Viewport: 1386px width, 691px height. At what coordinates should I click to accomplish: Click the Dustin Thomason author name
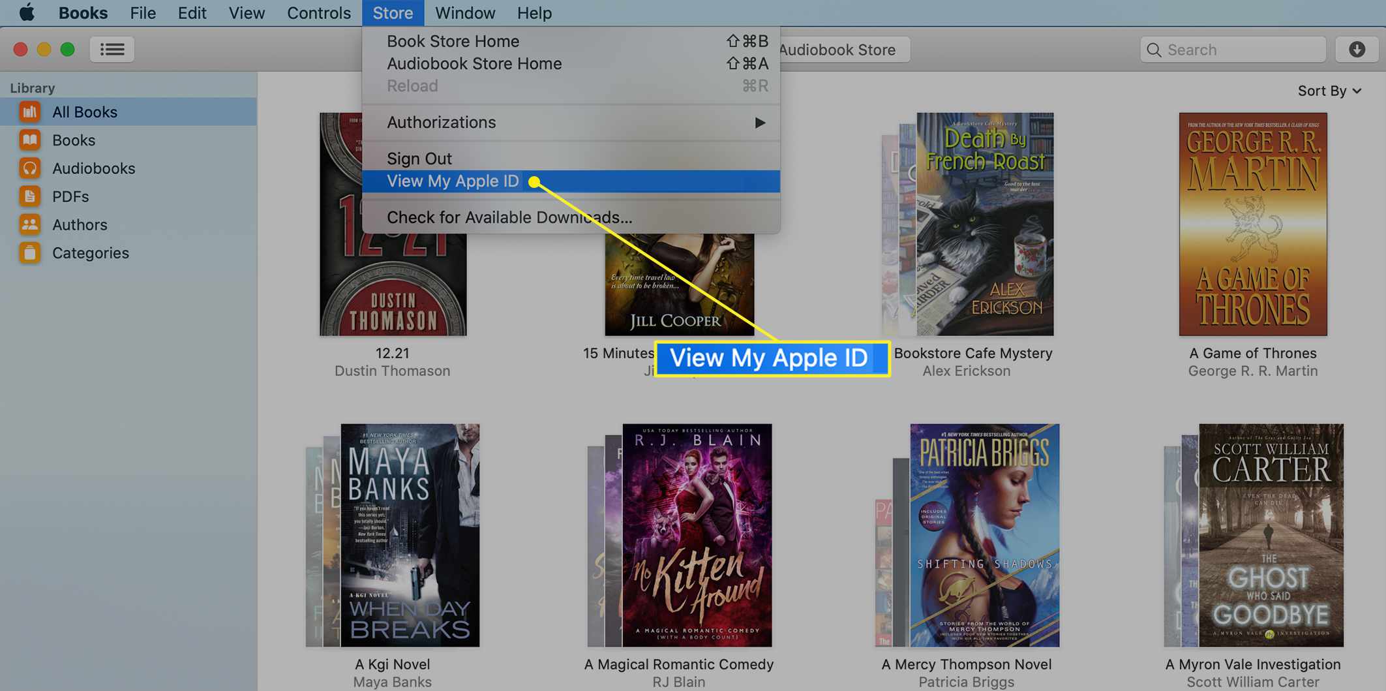click(x=392, y=371)
